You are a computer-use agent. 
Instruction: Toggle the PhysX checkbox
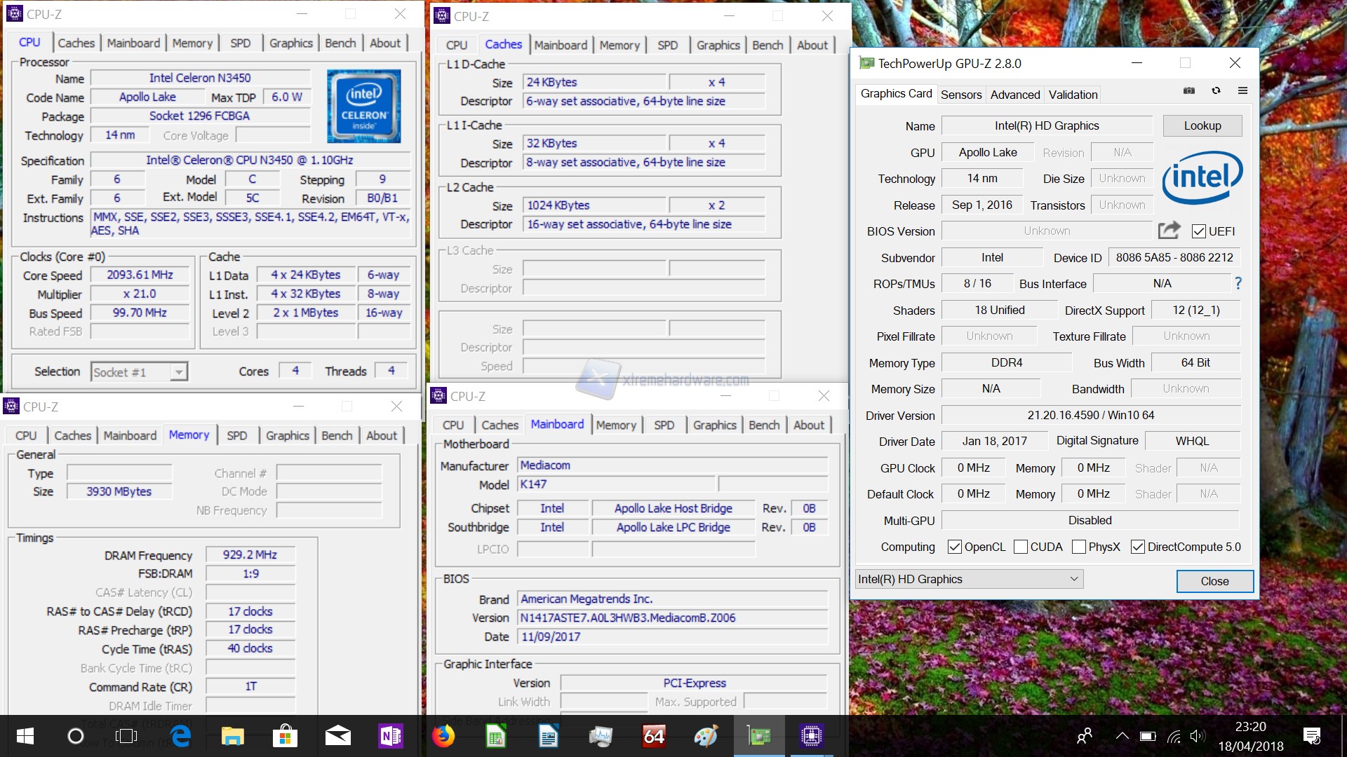click(1079, 547)
